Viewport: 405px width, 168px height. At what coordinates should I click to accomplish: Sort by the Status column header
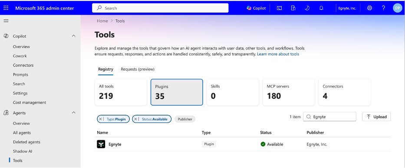point(266,132)
